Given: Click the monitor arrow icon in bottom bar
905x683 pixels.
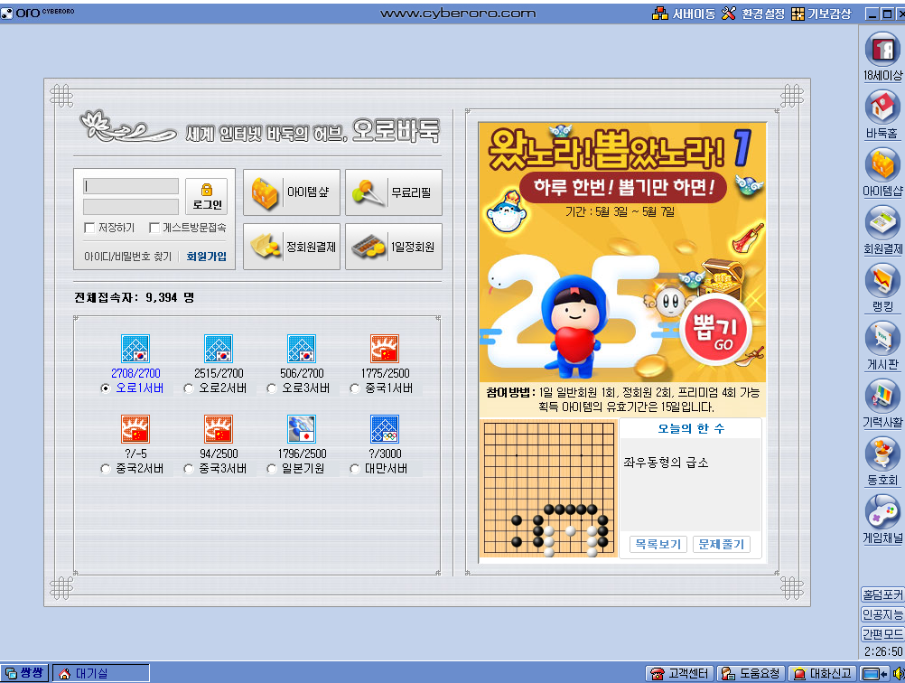Looking at the screenshot, I should coord(875,673).
